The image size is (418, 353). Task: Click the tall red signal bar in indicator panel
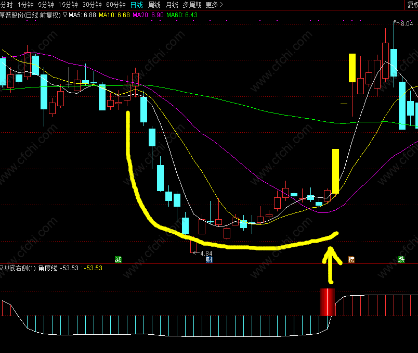click(x=328, y=302)
